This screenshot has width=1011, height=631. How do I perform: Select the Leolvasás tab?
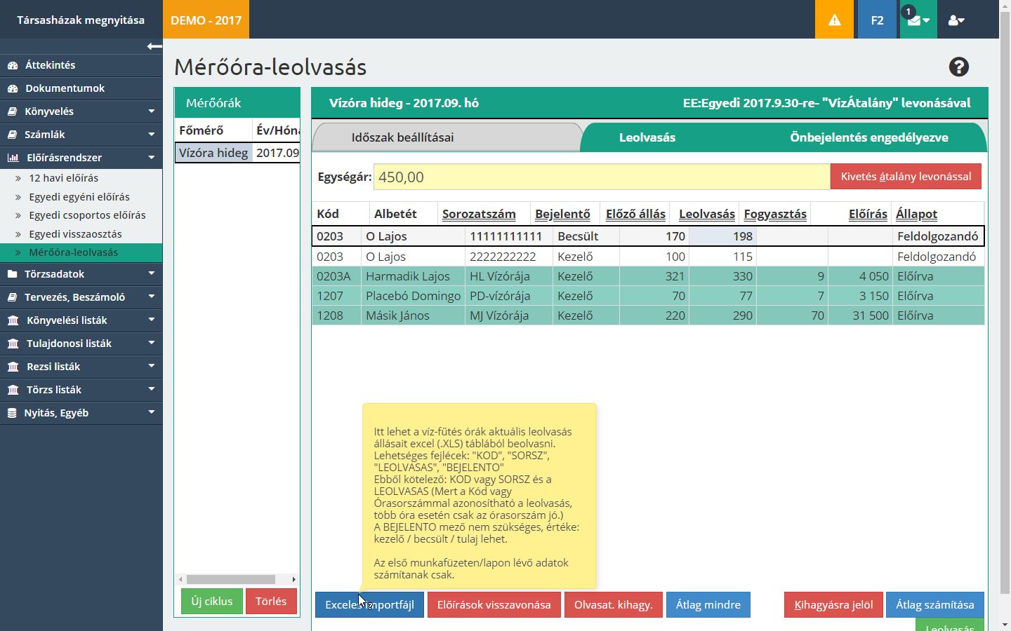point(647,137)
